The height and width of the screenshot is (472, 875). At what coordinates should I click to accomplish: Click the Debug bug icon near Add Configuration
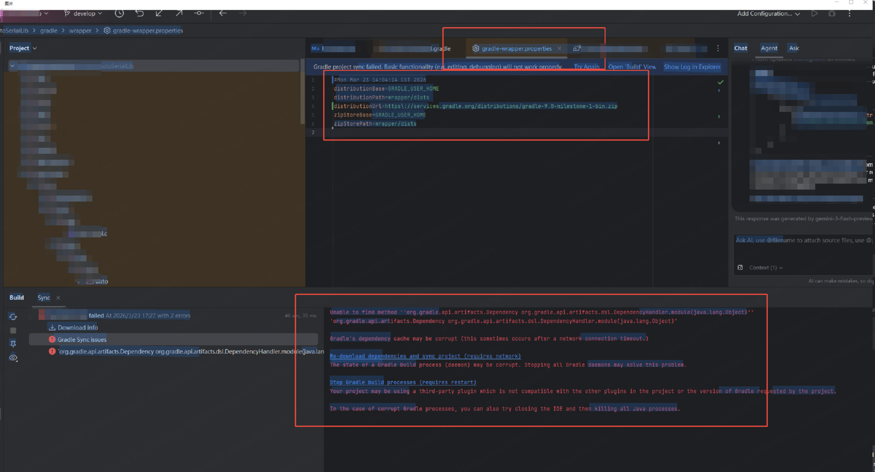tap(832, 14)
